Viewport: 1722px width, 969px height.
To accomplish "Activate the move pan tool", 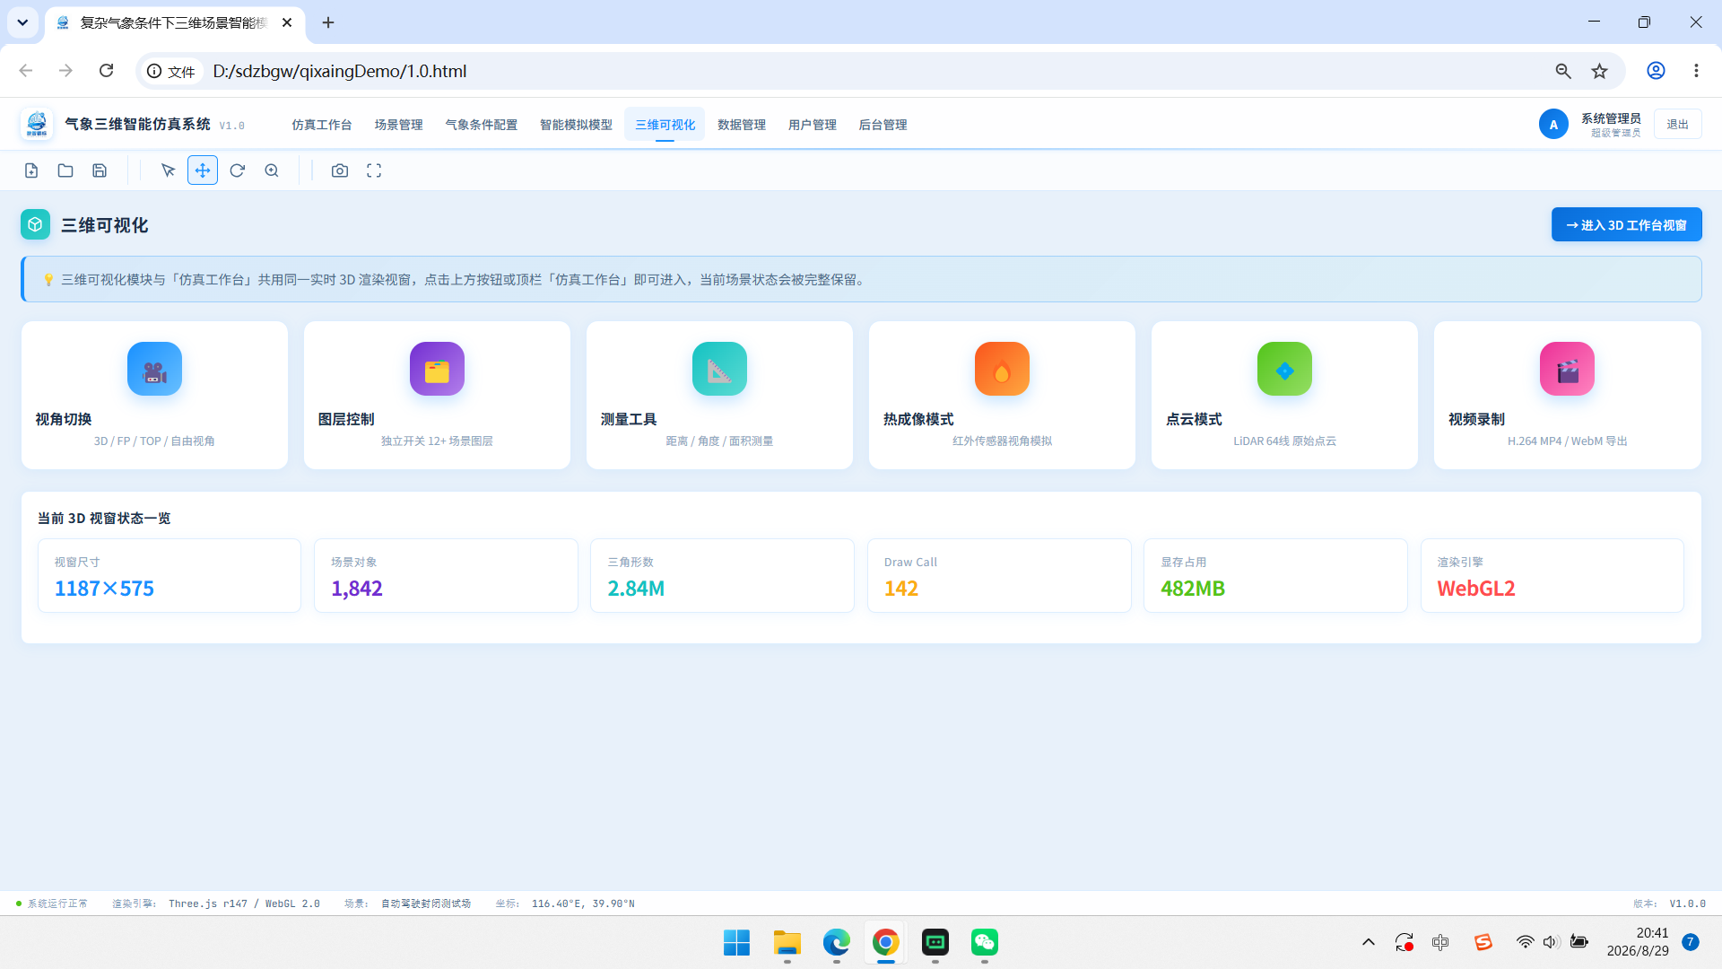I will click(x=203, y=170).
